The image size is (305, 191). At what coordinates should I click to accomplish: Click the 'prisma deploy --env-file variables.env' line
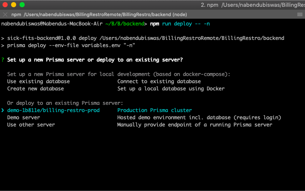(71, 45)
